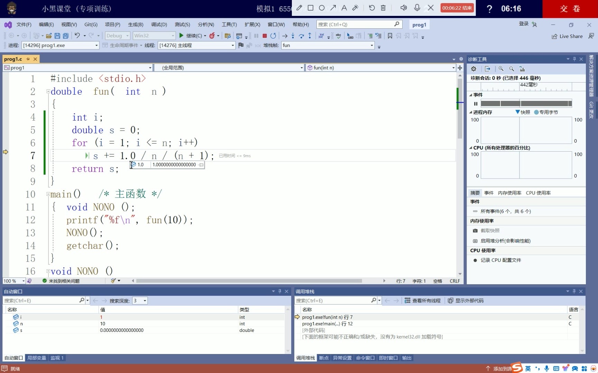Collapse the Process Memory graph section
The height and width of the screenshot is (373, 598).
coord(471,112)
